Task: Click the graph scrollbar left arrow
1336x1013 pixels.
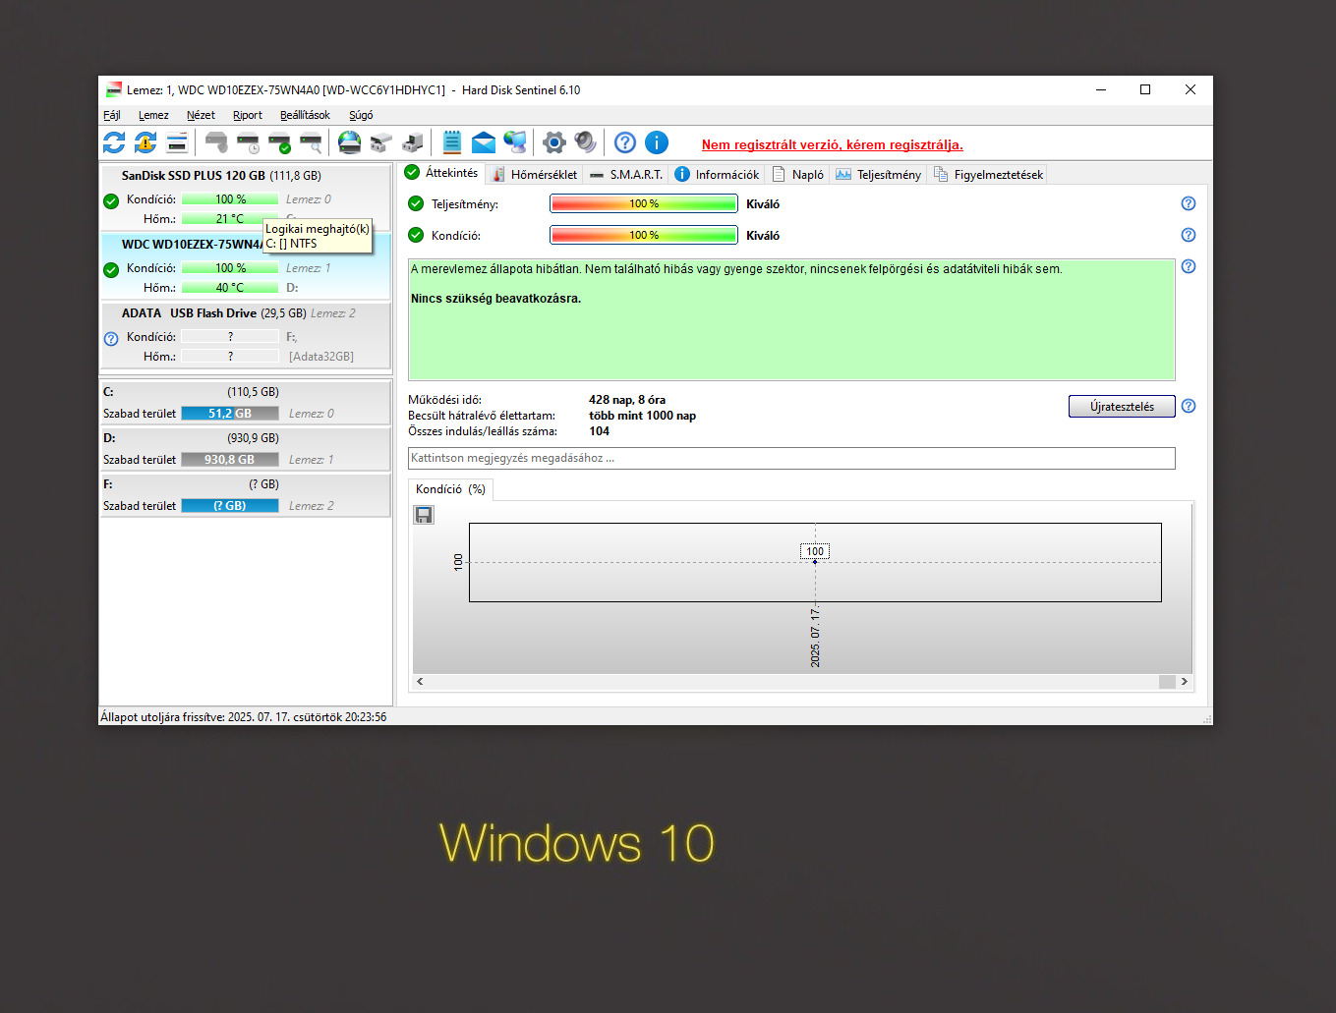Action: pos(420,681)
